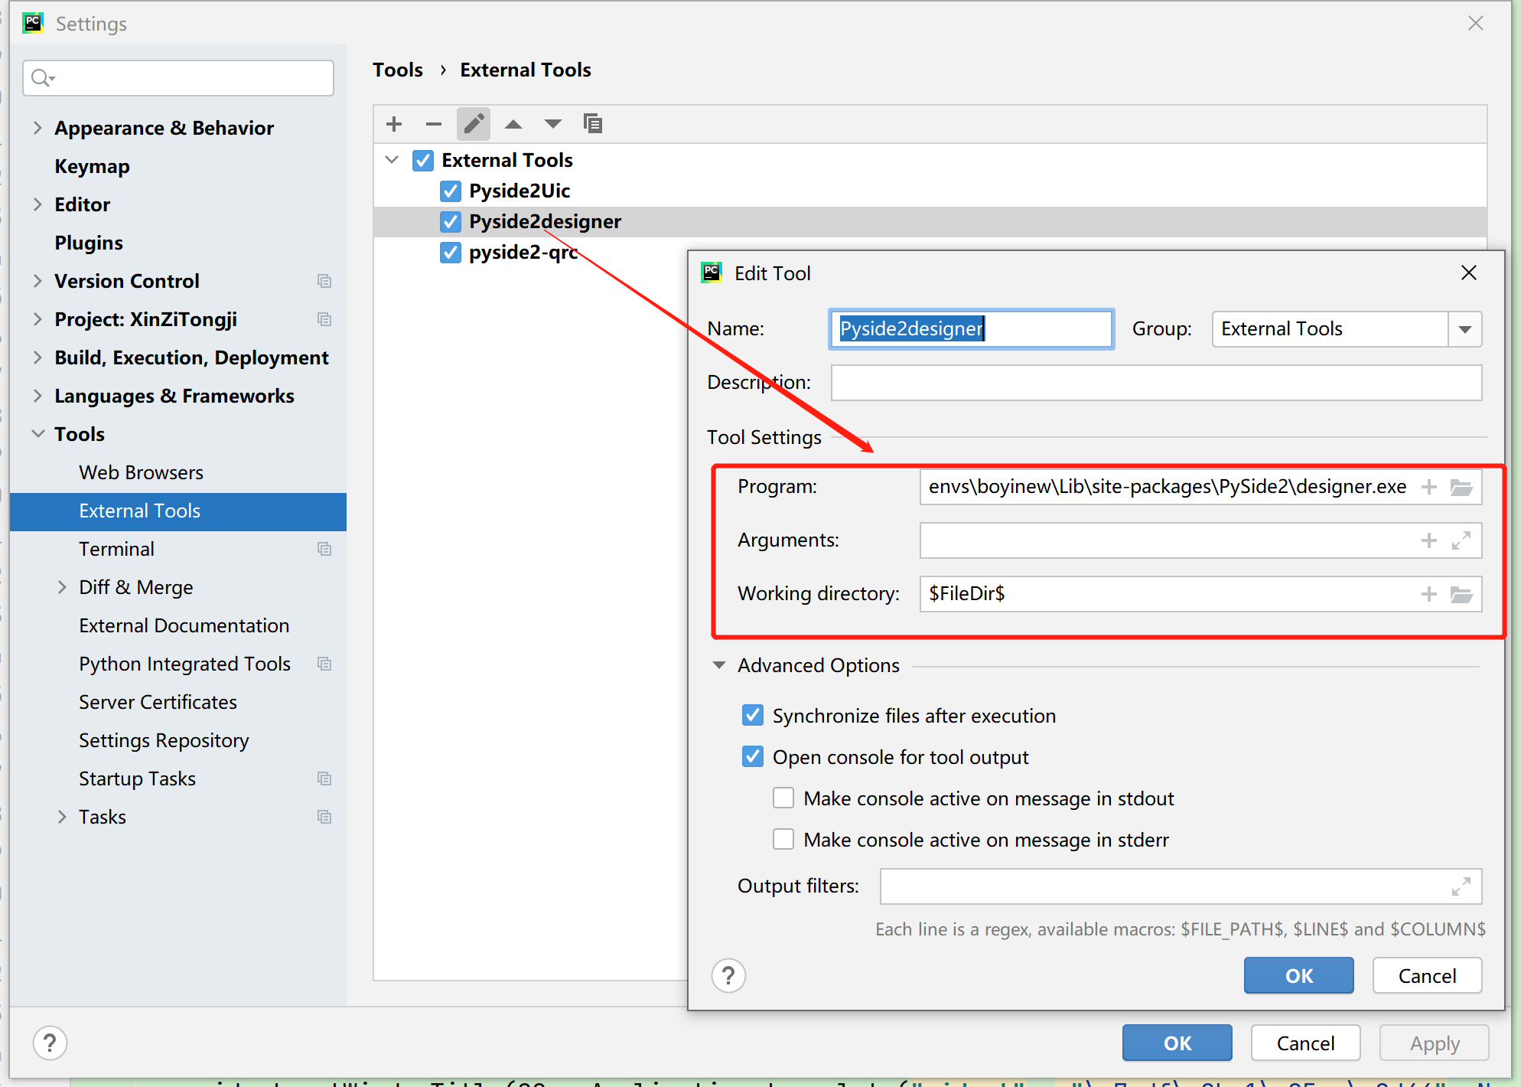This screenshot has height=1087, width=1521.
Task: Expand the Arguments field editor
Action: [x=1461, y=541]
